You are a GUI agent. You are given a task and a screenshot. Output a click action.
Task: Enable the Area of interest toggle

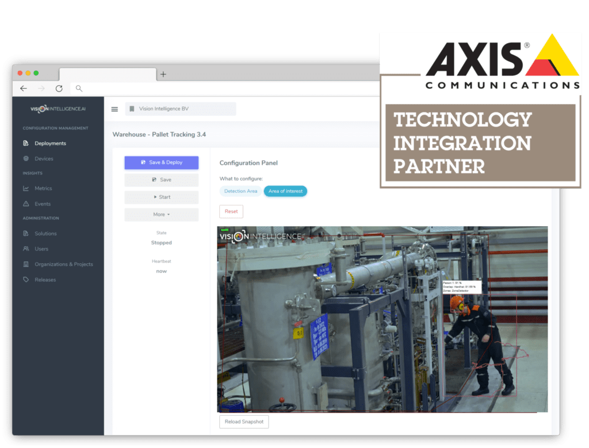tap(285, 191)
